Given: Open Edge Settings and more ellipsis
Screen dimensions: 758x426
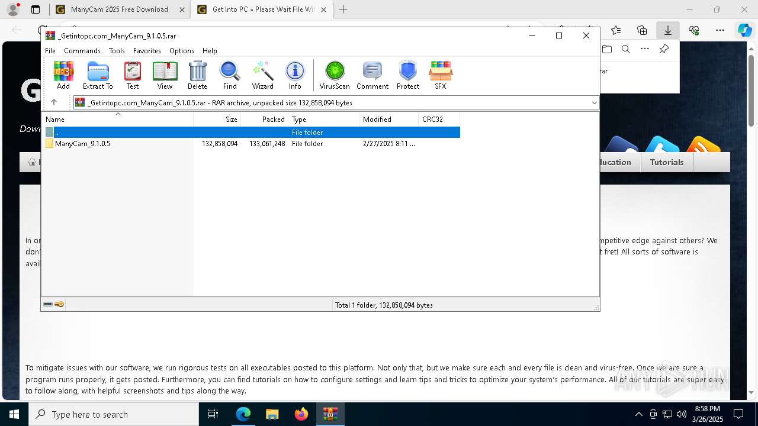Looking at the screenshot, I should [x=720, y=30].
